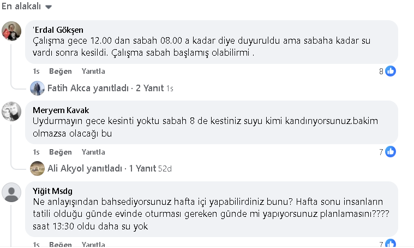This screenshot has height=248, width=414.
Task: Click the like reaction icon showing 8
Action: tap(391, 71)
